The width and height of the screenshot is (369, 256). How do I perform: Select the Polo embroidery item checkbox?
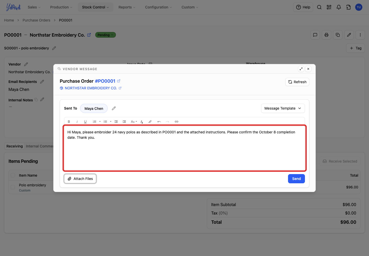click(x=13, y=187)
